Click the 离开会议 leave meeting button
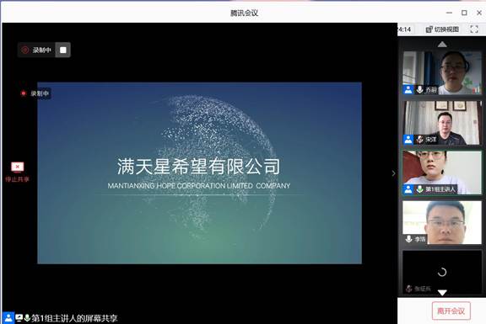The image size is (486, 324). pos(451,311)
